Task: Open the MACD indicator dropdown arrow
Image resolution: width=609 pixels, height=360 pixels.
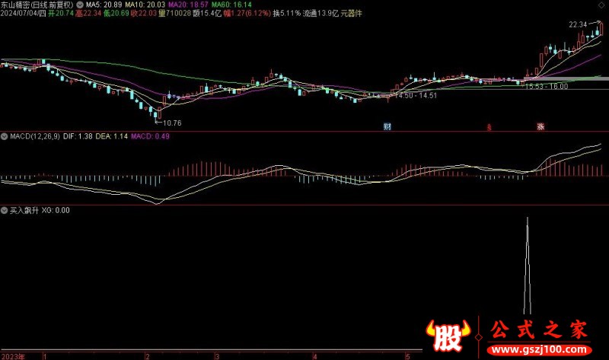Action: click(x=5, y=136)
